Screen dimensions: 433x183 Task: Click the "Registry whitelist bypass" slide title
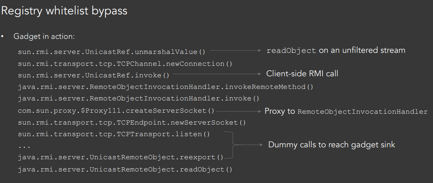pos(64,11)
